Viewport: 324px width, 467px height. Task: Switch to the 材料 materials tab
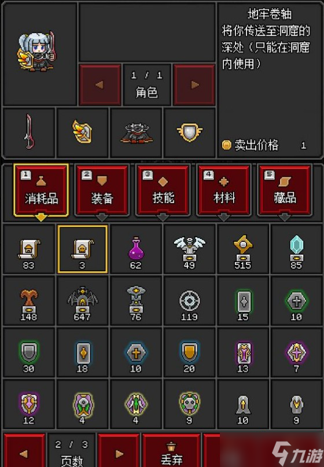point(224,190)
